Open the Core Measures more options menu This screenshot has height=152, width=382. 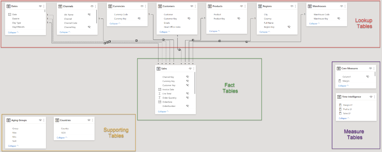[x=374, y=68]
